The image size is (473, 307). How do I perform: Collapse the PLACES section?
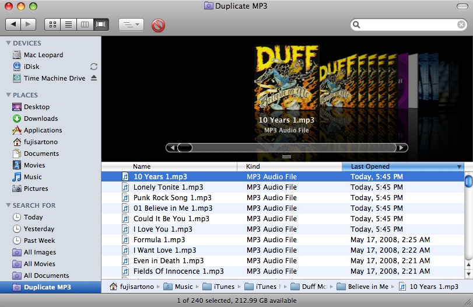point(8,95)
